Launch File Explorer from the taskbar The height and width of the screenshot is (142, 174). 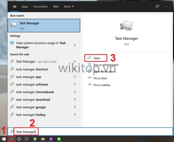(x=43, y=139)
